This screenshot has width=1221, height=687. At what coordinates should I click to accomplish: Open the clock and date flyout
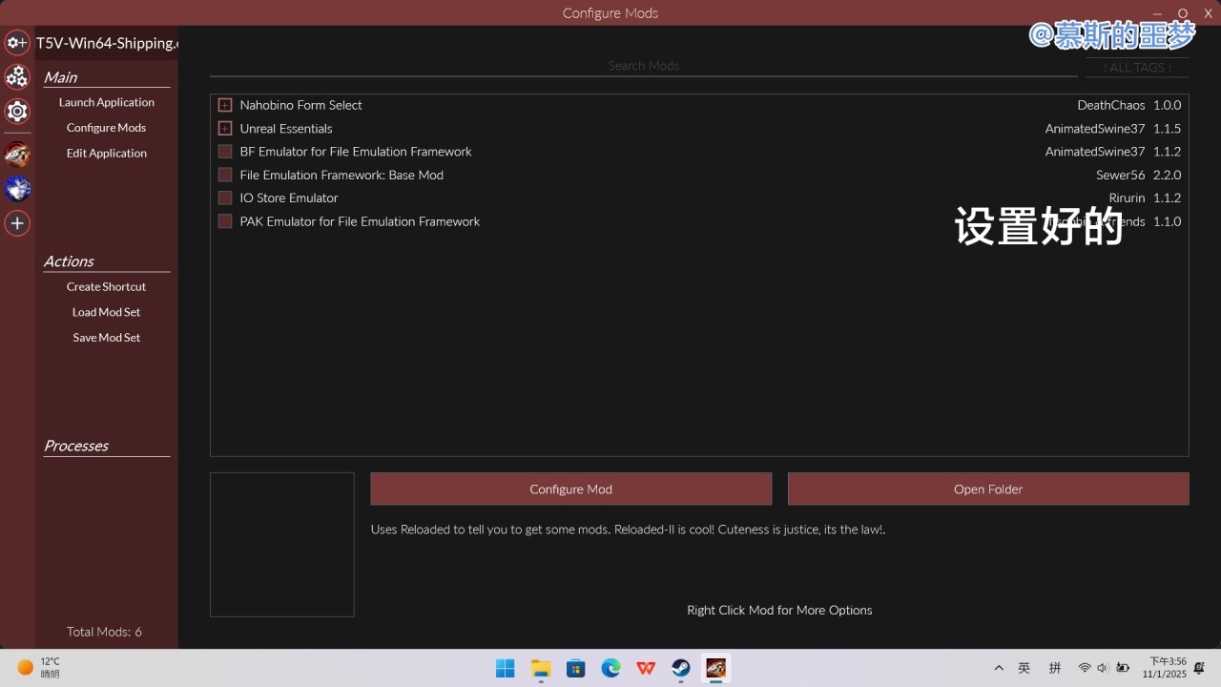click(1165, 668)
